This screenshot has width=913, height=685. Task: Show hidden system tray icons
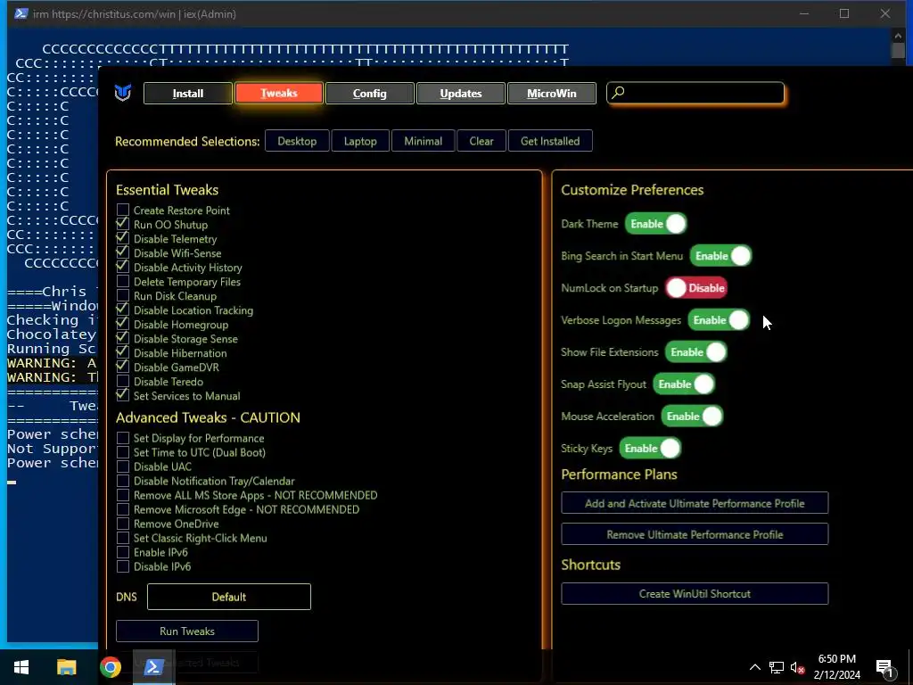(754, 667)
